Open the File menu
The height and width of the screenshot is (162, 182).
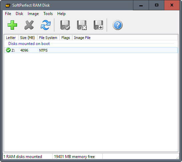(8, 14)
